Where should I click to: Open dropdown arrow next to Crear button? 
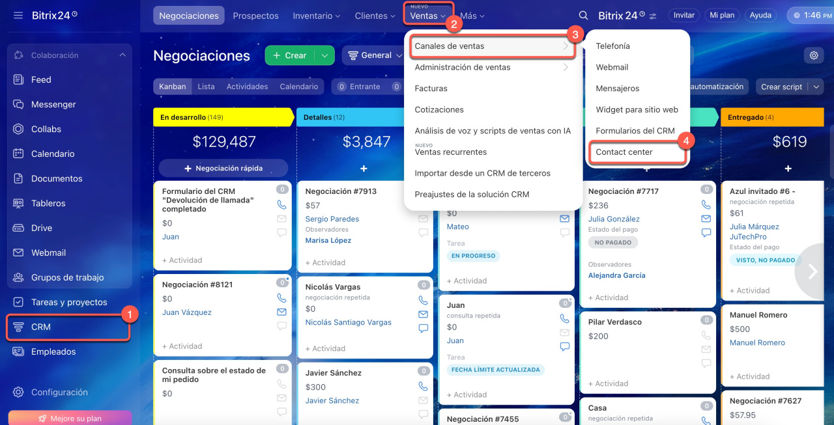click(324, 55)
